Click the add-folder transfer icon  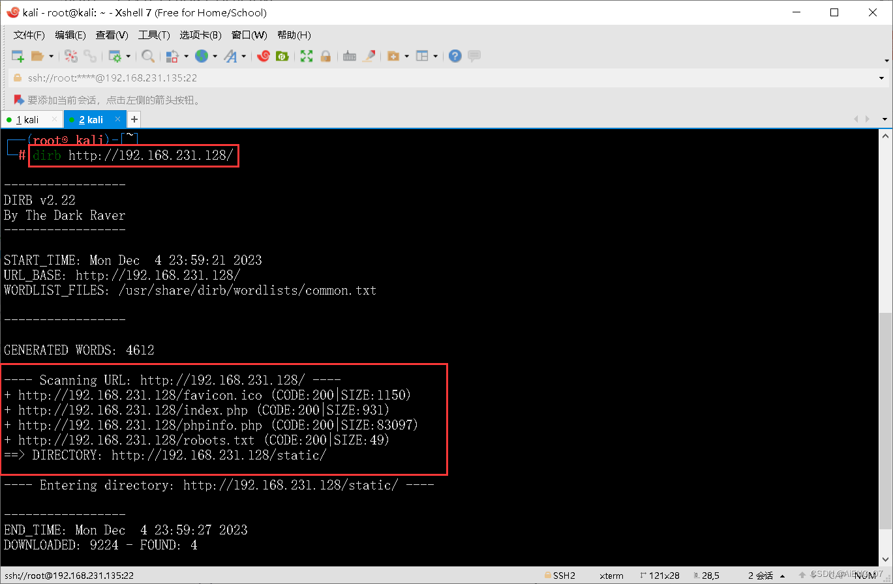click(393, 56)
